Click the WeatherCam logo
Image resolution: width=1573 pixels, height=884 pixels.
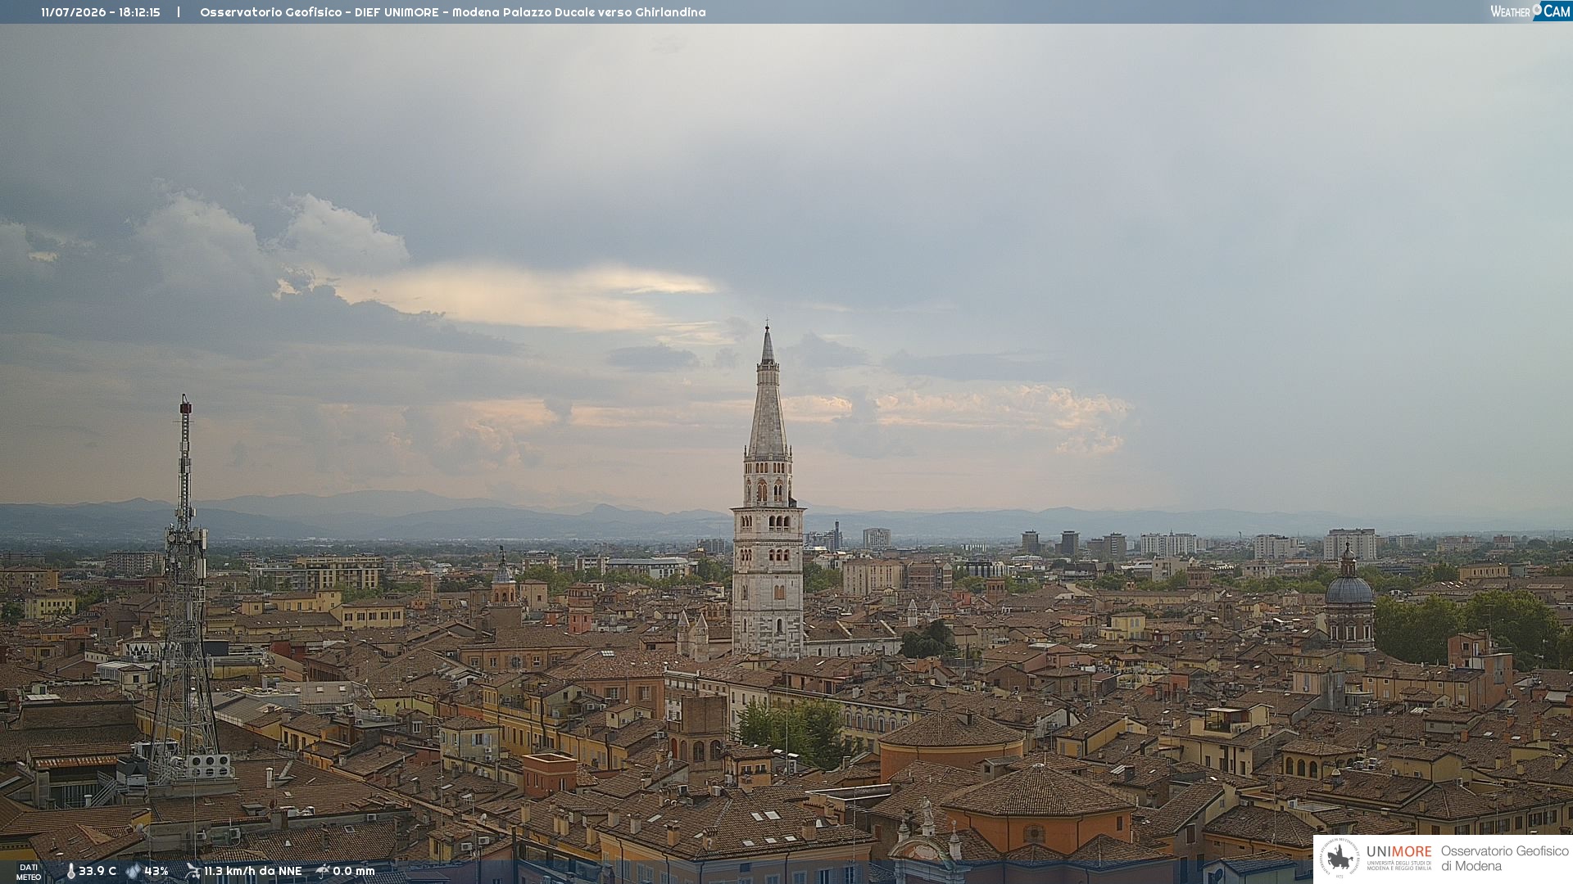coord(1530,11)
